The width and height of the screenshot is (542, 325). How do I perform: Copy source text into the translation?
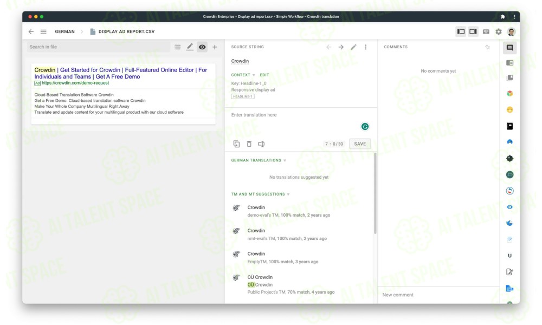tap(236, 144)
